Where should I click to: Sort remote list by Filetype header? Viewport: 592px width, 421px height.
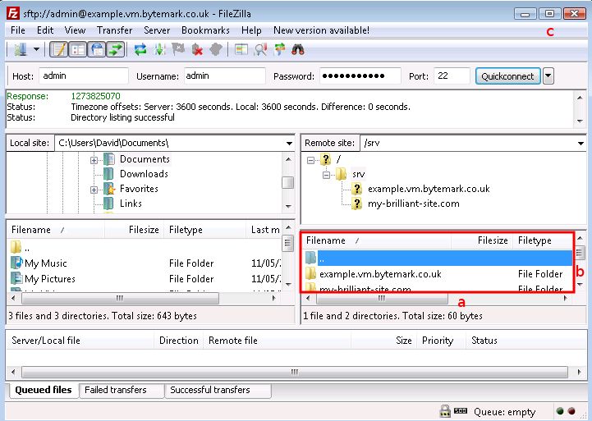coord(543,240)
